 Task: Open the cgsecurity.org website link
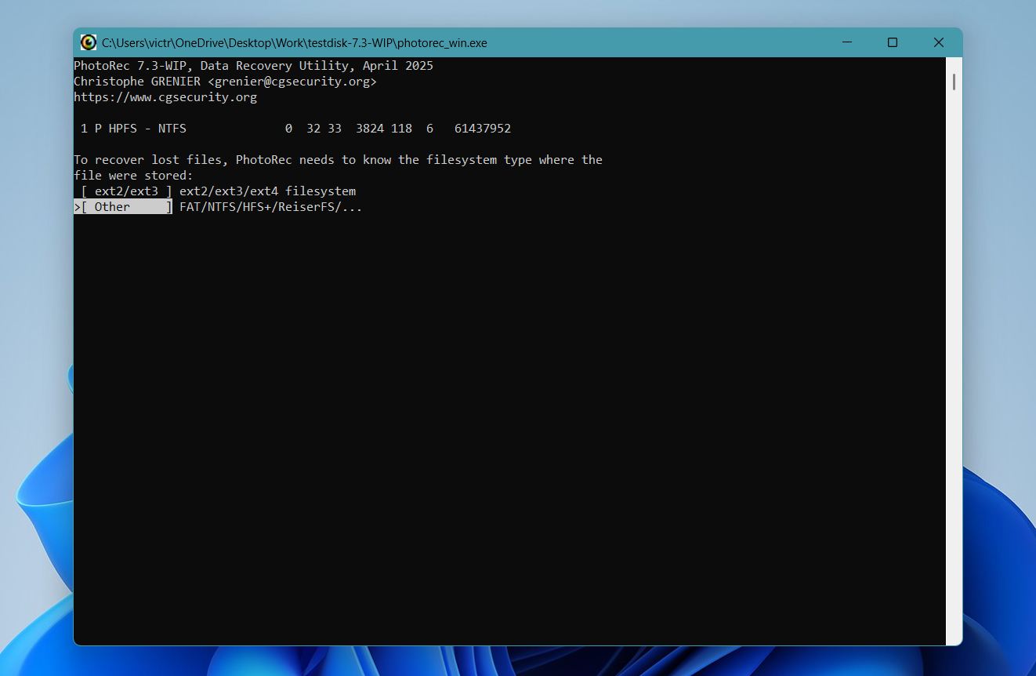coord(165,96)
